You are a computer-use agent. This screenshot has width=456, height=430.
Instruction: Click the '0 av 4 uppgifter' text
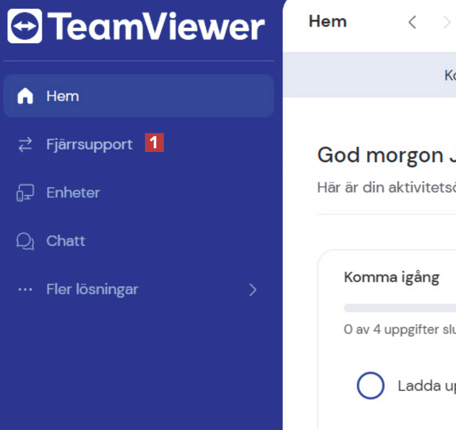click(400, 329)
